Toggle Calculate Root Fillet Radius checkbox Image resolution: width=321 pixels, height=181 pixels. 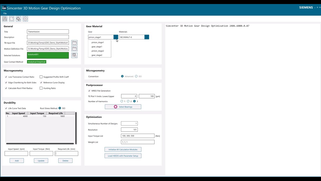coord(6,88)
